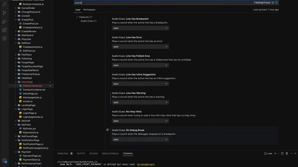This screenshot has width=298, height=167.
Task: Open MyPosts.jsx file
Action: tap(29, 128)
